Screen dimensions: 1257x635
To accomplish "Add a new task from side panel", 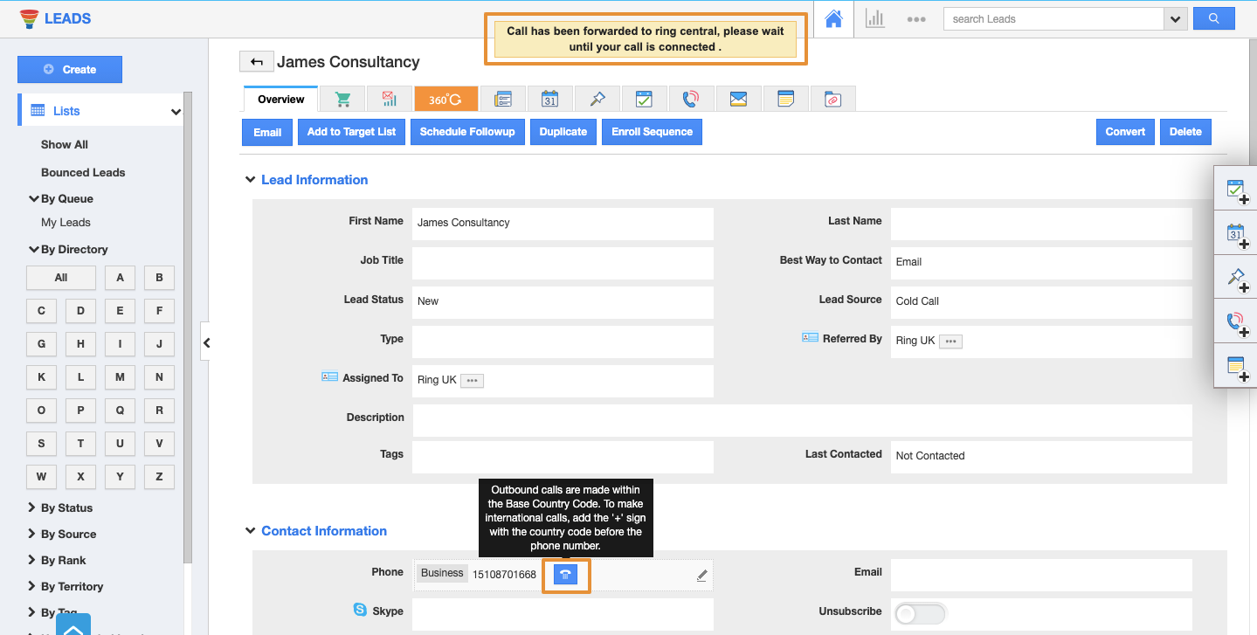I will pos(1237,190).
